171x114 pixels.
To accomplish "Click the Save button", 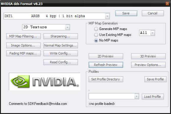I will click(126, 13).
